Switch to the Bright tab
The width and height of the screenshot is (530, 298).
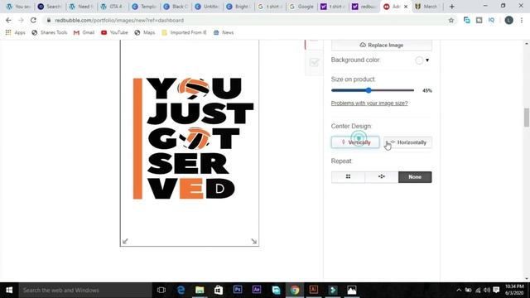click(238, 7)
